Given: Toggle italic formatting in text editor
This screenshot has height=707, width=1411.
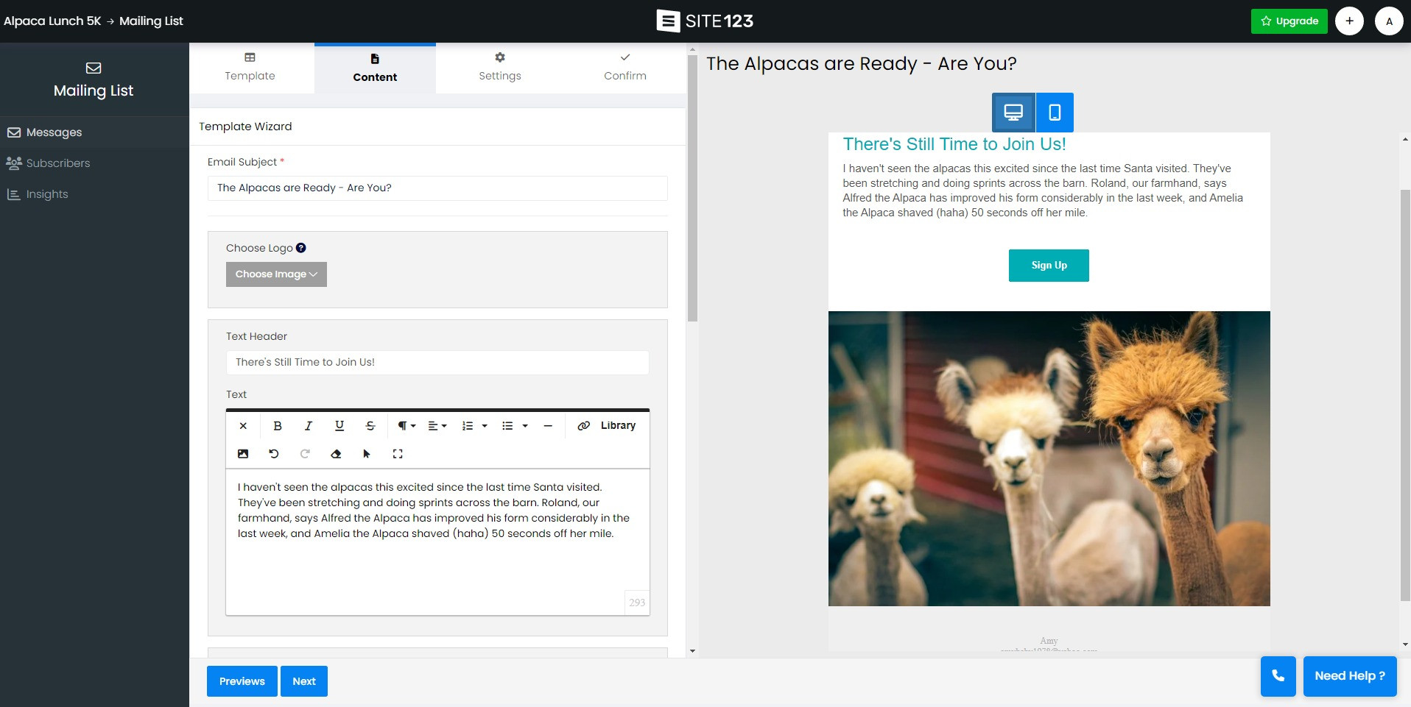Looking at the screenshot, I should click(x=309, y=426).
